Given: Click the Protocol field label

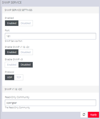Looking at the screenshot, I should click(10, 72).
